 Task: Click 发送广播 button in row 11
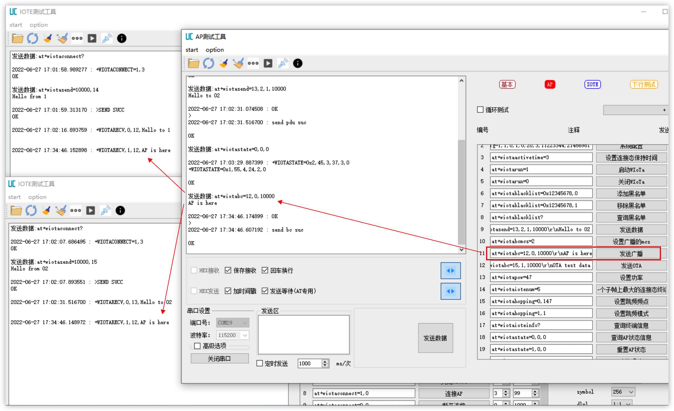pyautogui.click(x=631, y=254)
